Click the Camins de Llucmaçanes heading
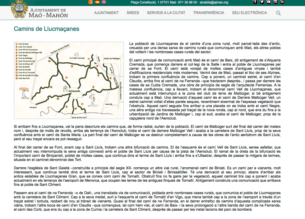Screen dimensions: 305x219 click(x=47, y=29)
